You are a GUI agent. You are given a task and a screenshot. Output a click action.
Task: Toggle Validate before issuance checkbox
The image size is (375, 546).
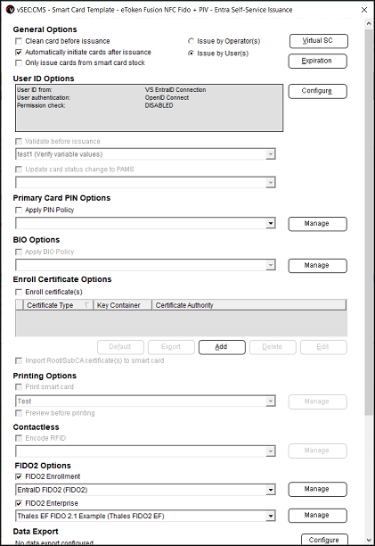(x=19, y=141)
